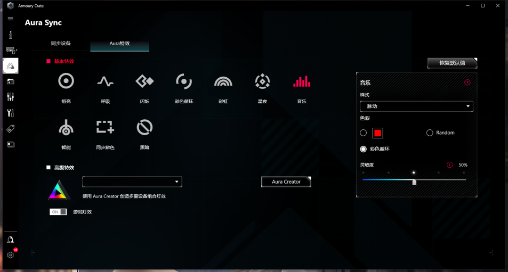Image resolution: width=508 pixels, height=272 pixels.
Task: Minimize the Armoury Crate window
Action: point(467,5)
